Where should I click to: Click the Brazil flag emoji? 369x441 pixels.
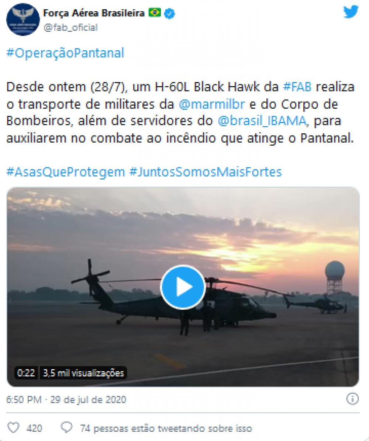click(x=155, y=13)
